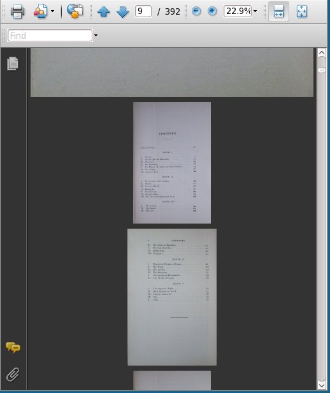
Task: Open the collaborate/share users icon
Action: (x=40, y=11)
